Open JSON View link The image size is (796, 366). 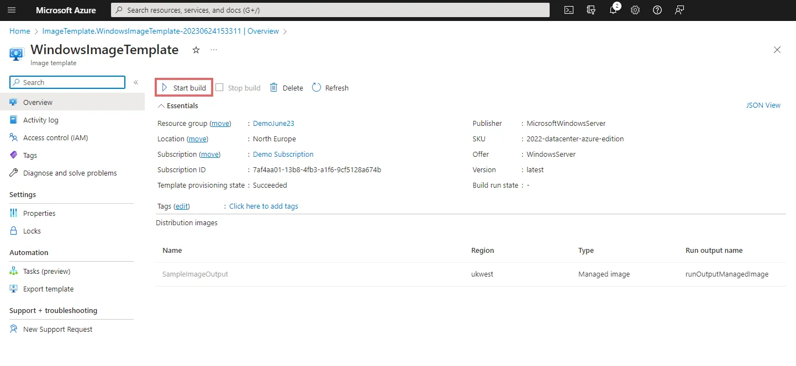point(763,105)
